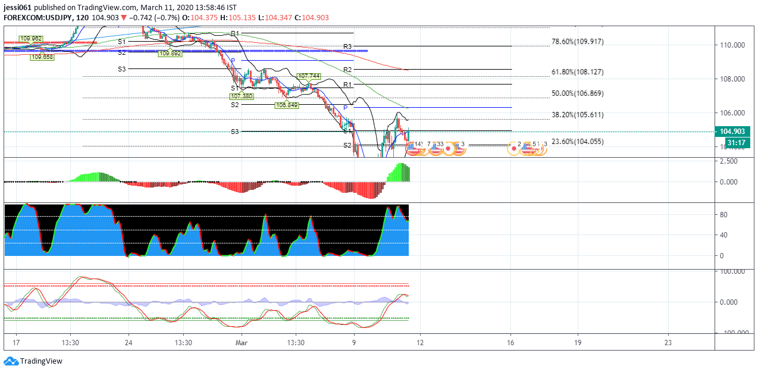Click the 107.744 price callout
The width and height of the screenshot is (758, 372).
click(309, 76)
